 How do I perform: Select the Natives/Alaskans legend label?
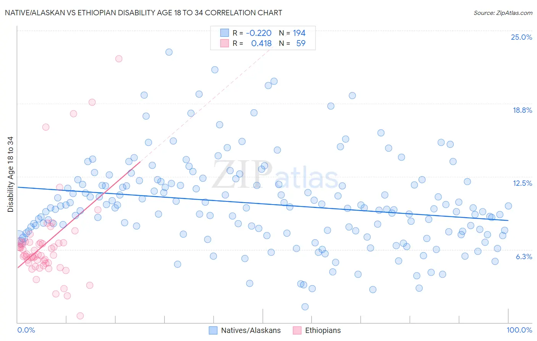click(251, 330)
